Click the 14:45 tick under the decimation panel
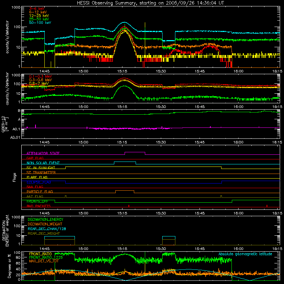The image size is (284, 284). 45,249
